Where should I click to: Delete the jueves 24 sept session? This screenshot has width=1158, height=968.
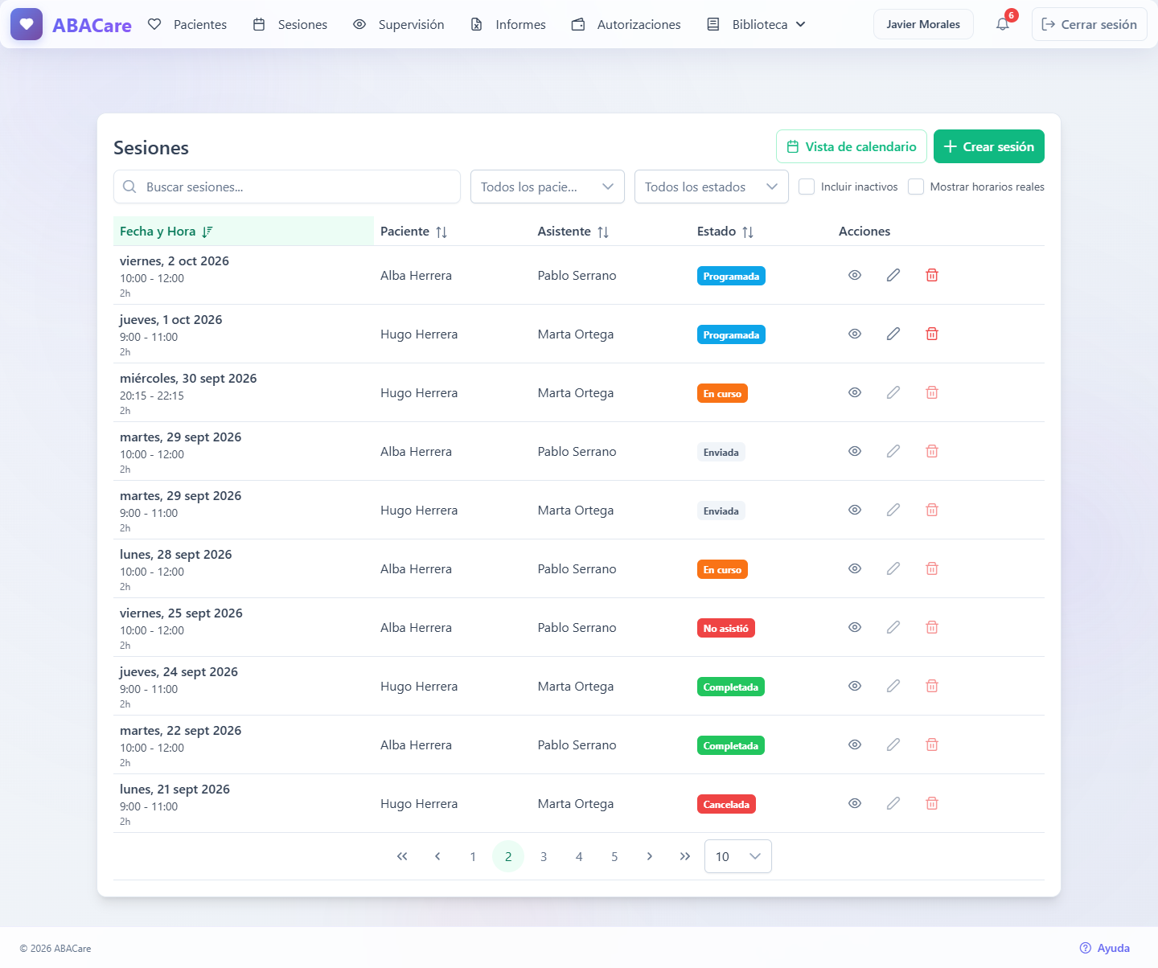932,686
